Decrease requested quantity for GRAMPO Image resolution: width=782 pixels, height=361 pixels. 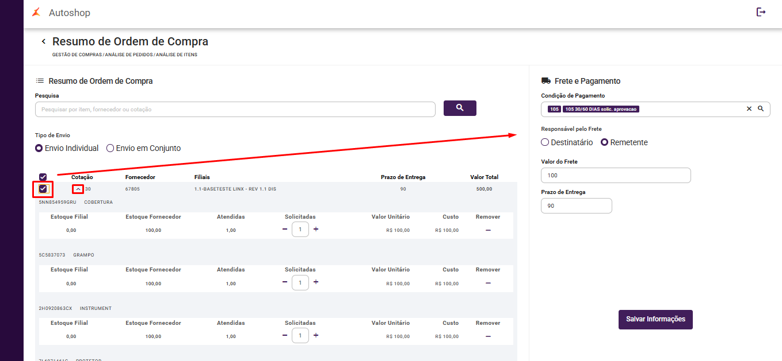point(285,282)
